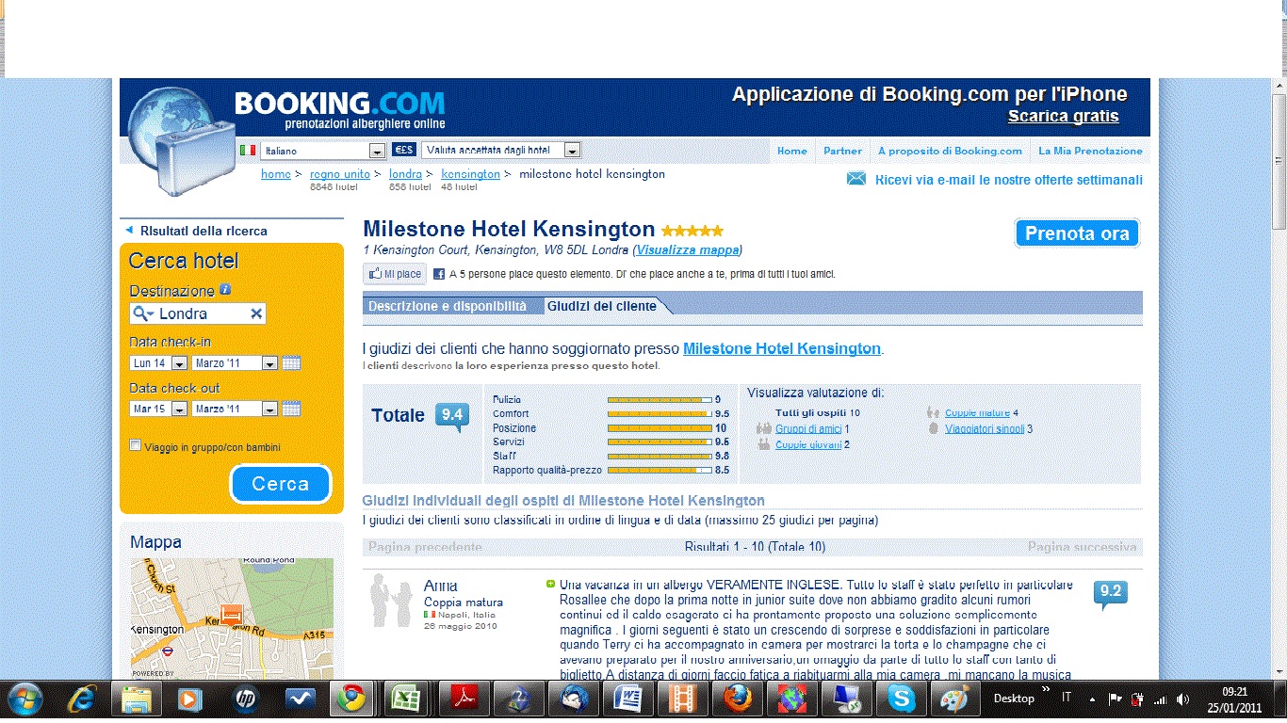Click the HP taskbar icon
This screenshot has width=1287, height=723.
click(245, 699)
